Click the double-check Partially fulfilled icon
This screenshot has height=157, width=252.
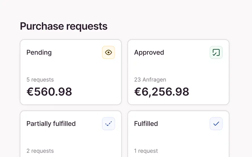coord(108,124)
